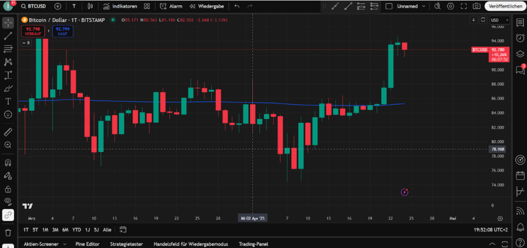Select the trend line drawing tool

[x=8, y=36]
